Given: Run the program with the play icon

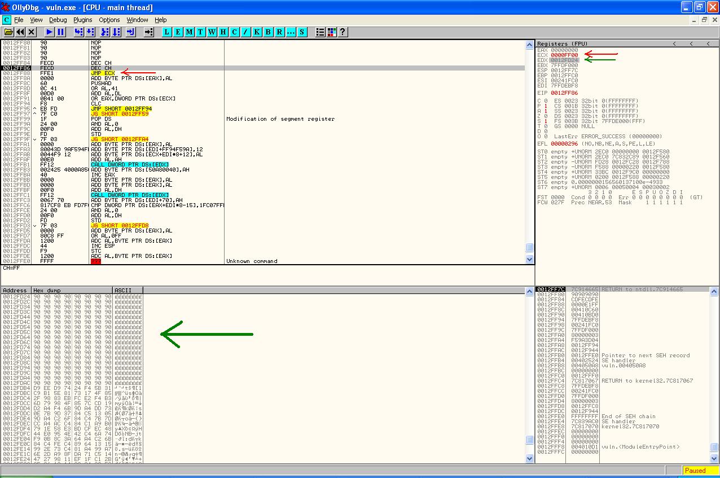Looking at the screenshot, I should (50, 32).
